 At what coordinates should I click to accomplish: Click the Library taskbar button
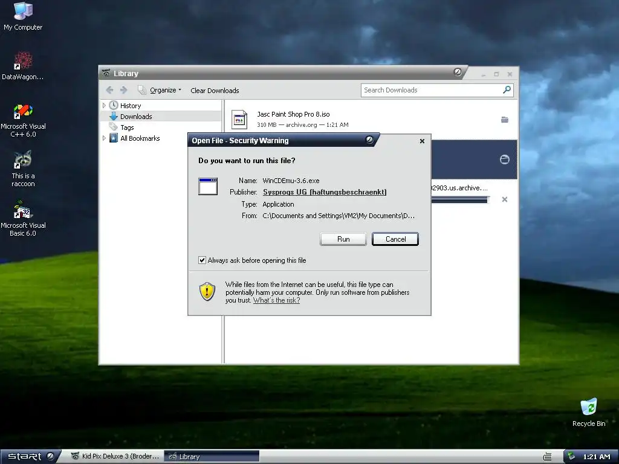[212, 456]
